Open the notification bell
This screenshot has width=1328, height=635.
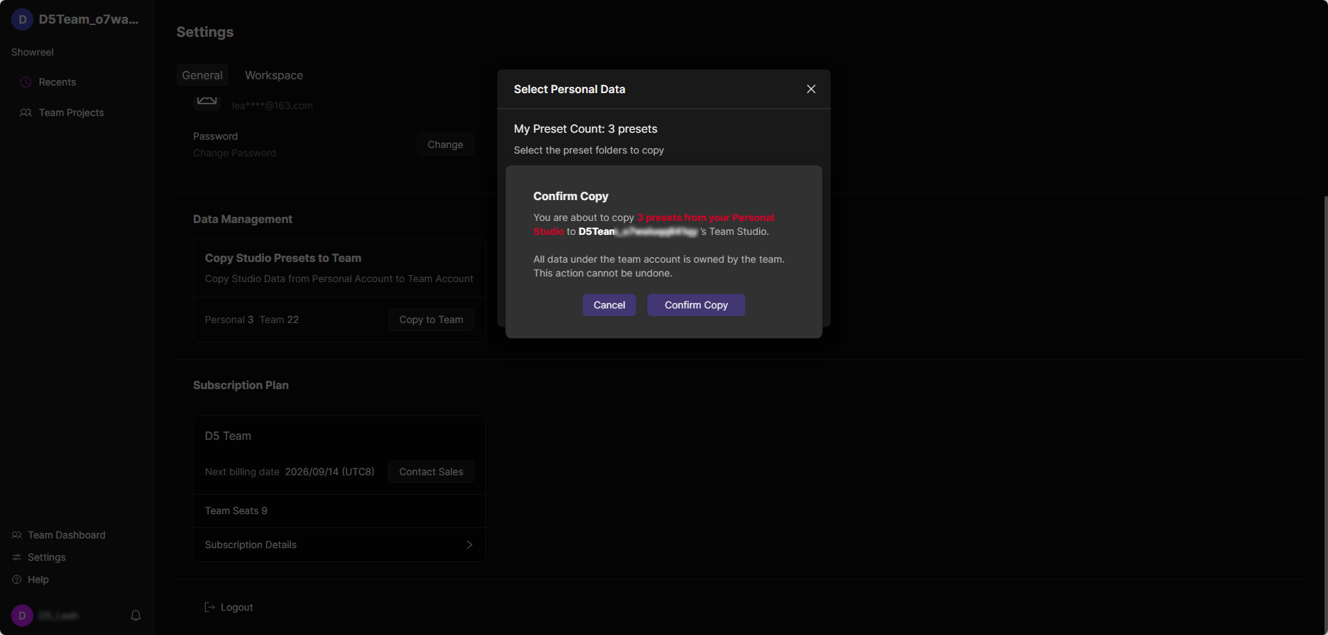click(x=136, y=616)
